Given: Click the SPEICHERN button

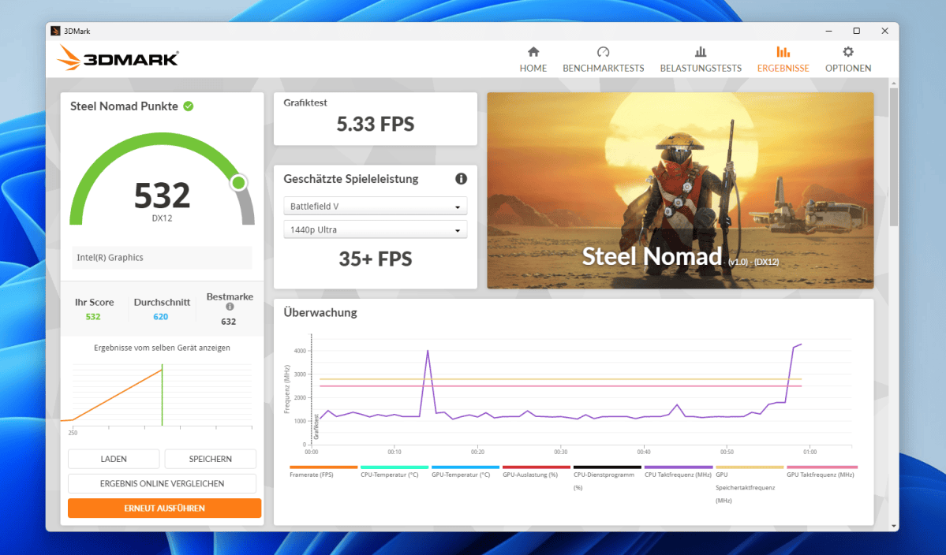Looking at the screenshot, I should (210, 459).
